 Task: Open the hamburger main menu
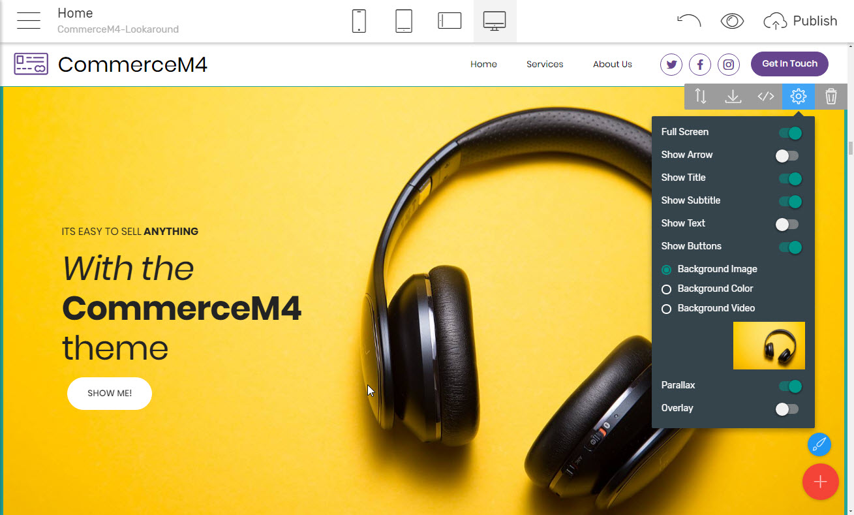(29, 21)
